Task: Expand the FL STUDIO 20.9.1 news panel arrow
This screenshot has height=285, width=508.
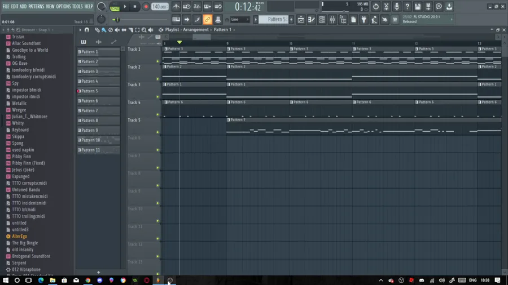Action: coord(452,19)
